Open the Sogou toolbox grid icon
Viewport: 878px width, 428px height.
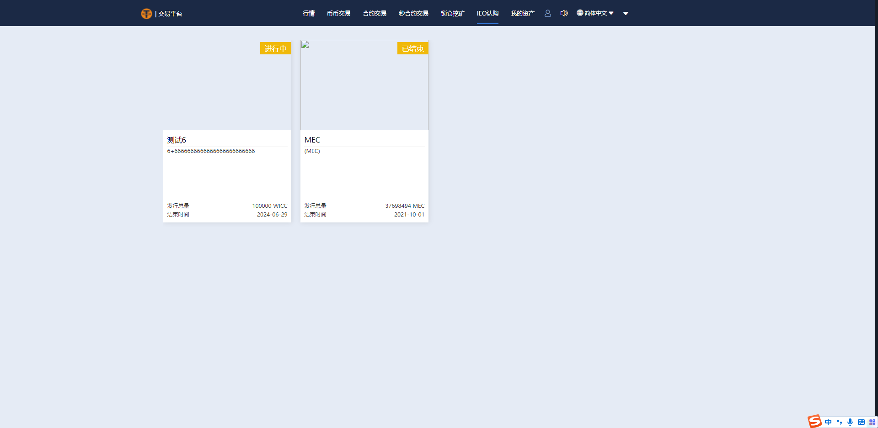tap(872, 422)
